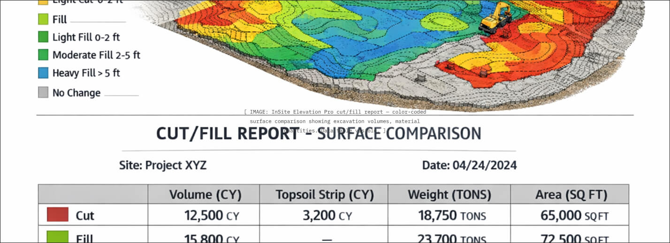
Task: Click the gray No Change legend swatch
Action: [x=43, y=93]
